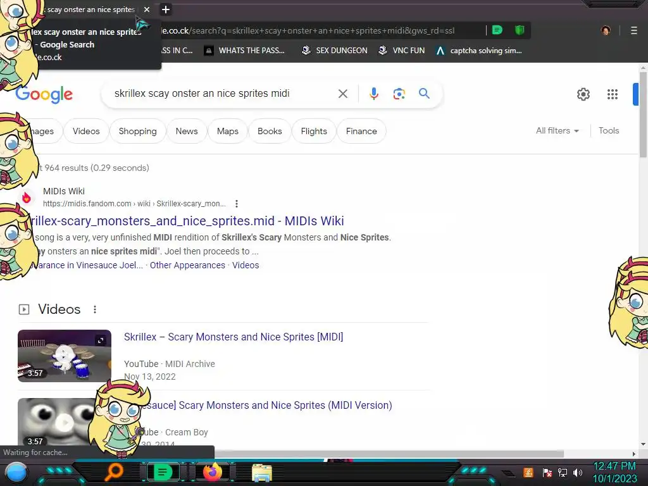Click the Google logo

tap(45, 95)
